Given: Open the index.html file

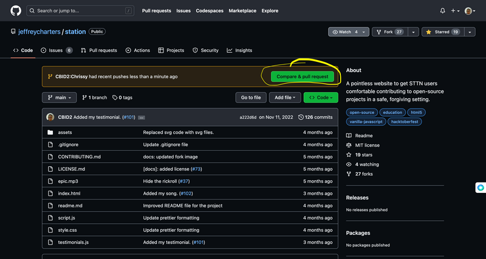Looking at the screenshot, I should (69, 193).
